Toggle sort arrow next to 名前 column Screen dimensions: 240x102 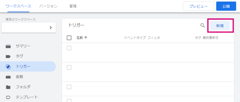coord(86,38)
